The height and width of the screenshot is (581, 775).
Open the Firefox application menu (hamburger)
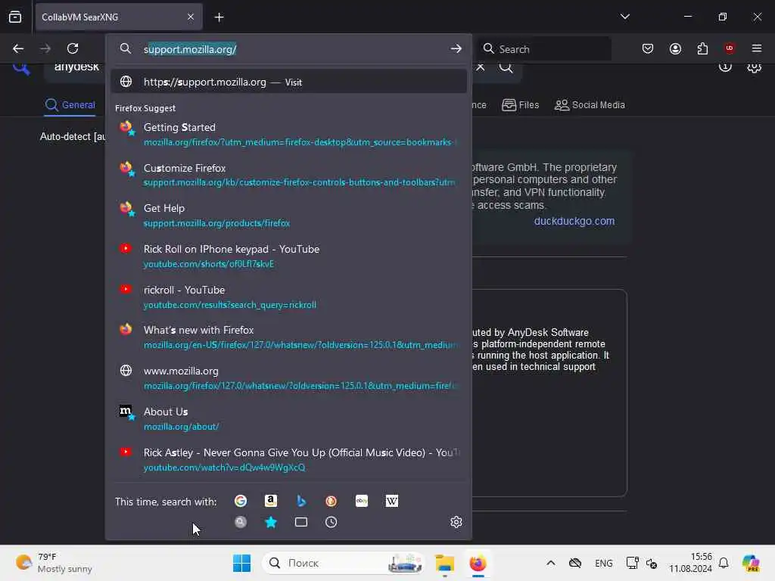click(x=757, y=48)
